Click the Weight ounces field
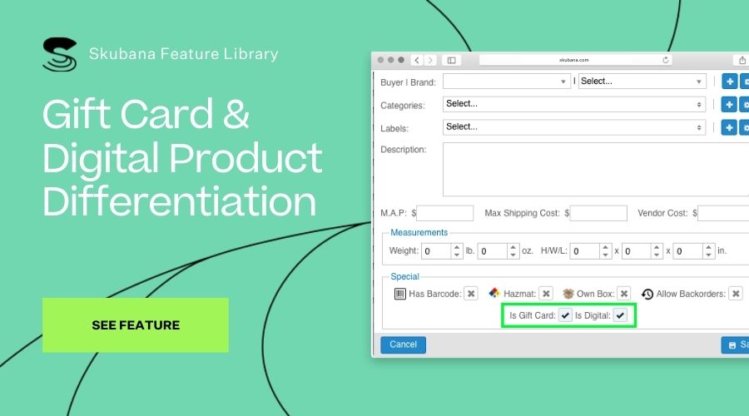The height and width of the screenshot is (416, 749). (x=492, y=251)
